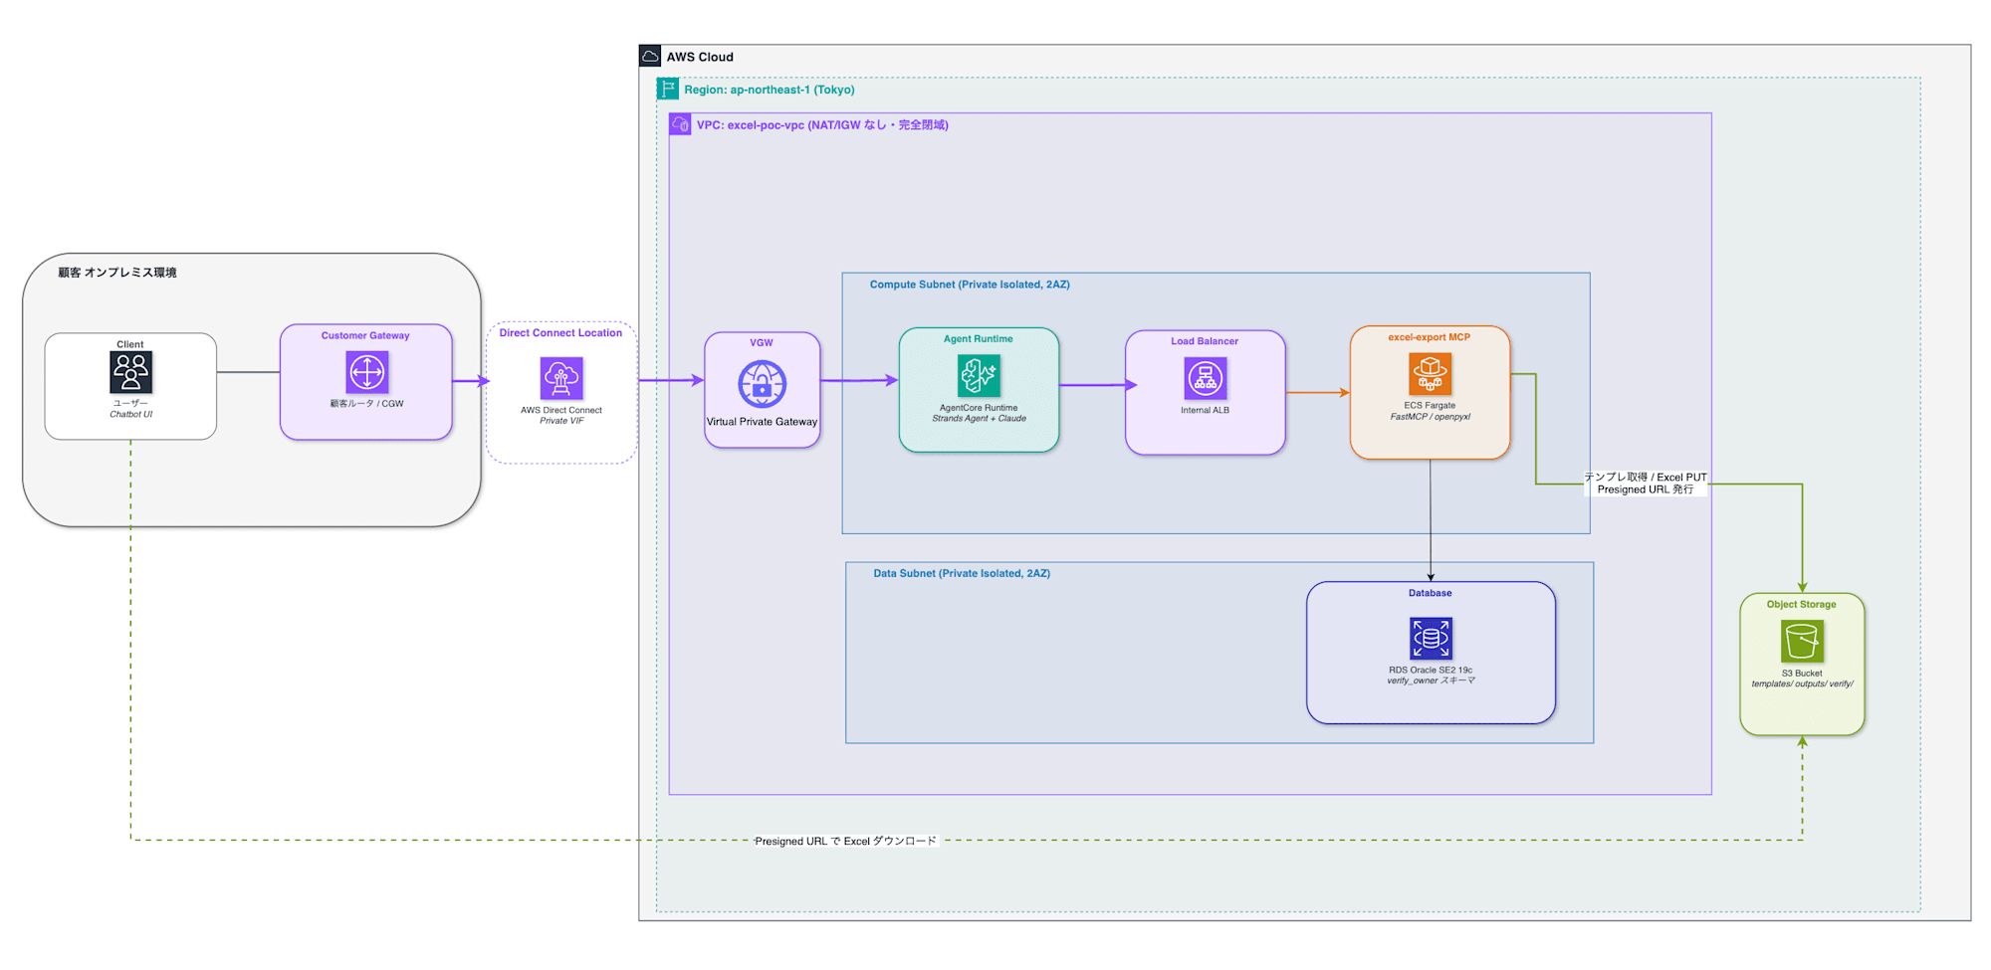The height and width of the screenshot is (970, 1991).
Task: Click the AgentCore Runtime icon
Action: (979, 376)
